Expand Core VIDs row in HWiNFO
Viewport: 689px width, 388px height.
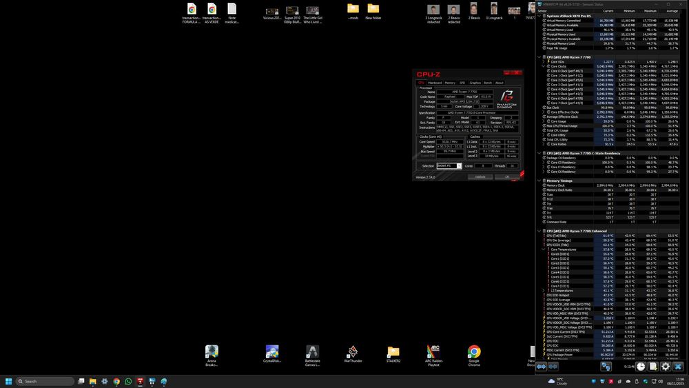(x=544, y=61)
